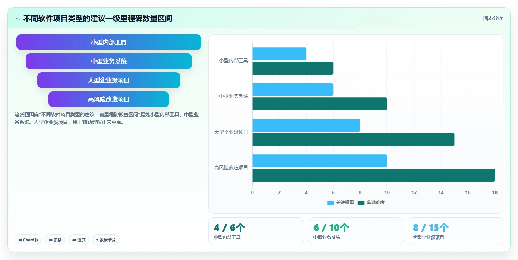Image resolution: width=518 pixels, height=260 pixels.
Task: Select the 大型企业级项目 funnel bar
Action: point(109,80)
